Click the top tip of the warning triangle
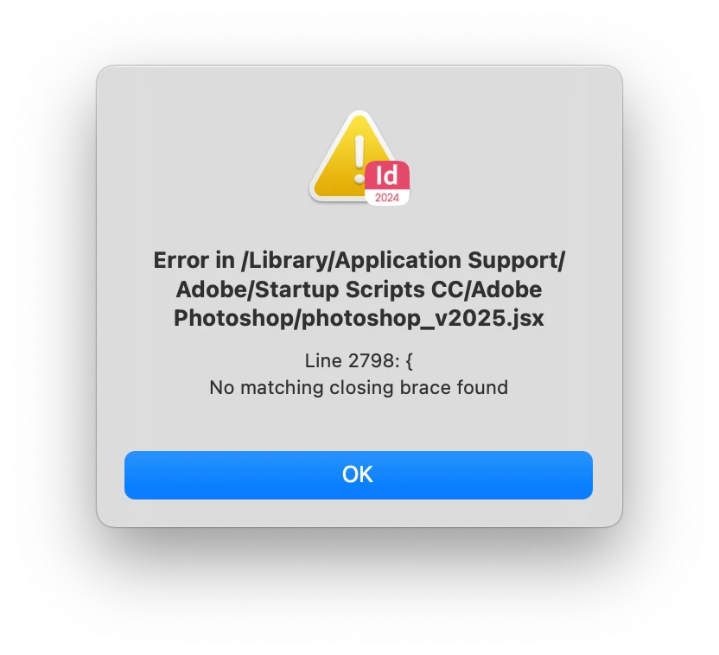Viewport: 719px width, 655px height. 359,115
